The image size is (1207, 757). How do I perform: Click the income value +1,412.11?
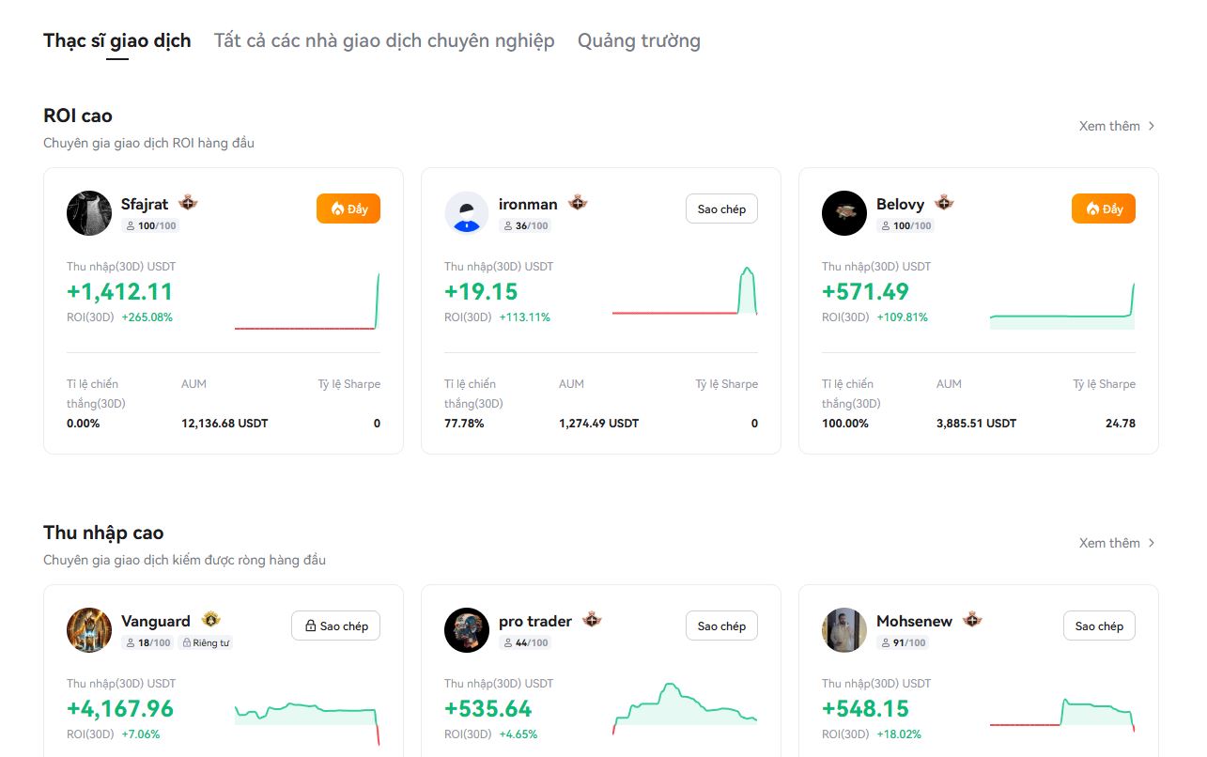(120, 291)
